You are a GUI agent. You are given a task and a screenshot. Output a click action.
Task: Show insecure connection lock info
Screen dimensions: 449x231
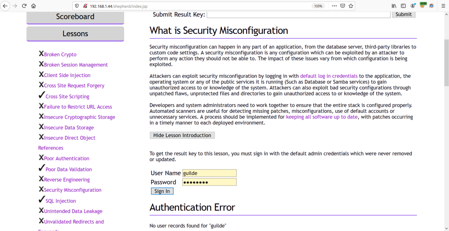[x=85, y=6]
